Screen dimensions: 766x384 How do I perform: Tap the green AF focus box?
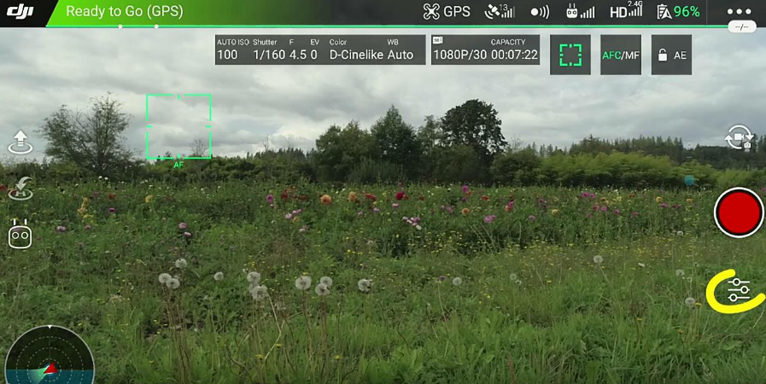pyautogui.click(x=178, y=126)
